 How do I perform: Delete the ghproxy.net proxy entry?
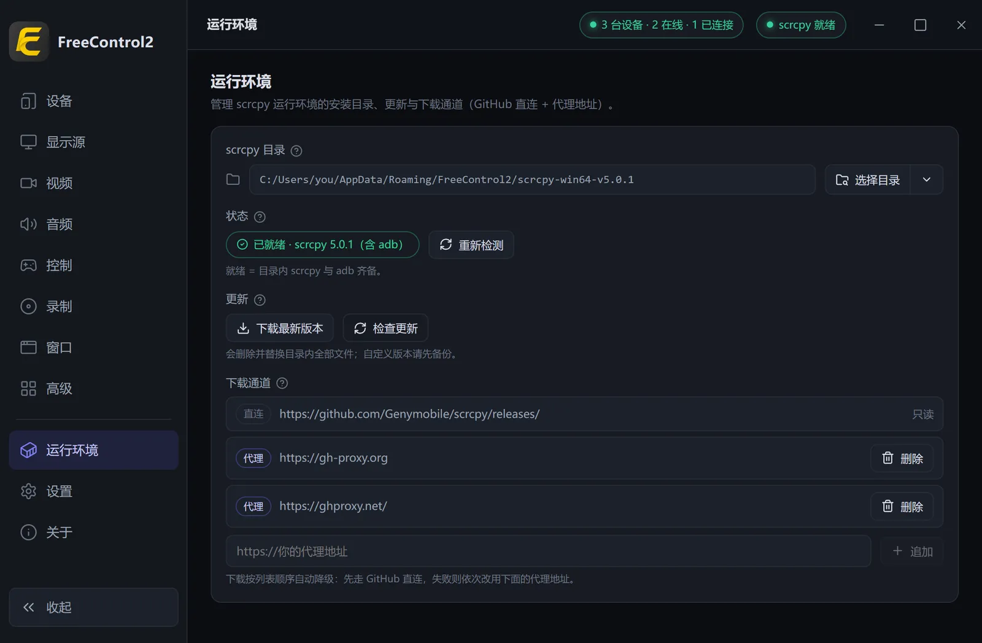[x=902, y=507]
